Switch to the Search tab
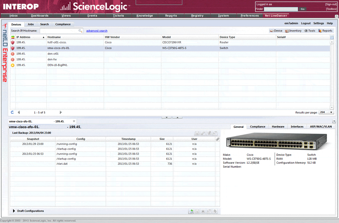The height and width of the screenshot is (223, 339). pyautogui.click(x=44, y=24)
